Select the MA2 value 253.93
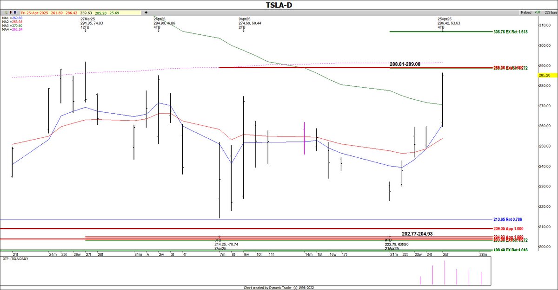The width and height of the screenshot is (558, 290). [17, 21]
